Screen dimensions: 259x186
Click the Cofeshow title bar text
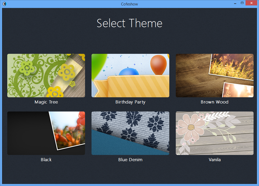(x=129, y=4)
